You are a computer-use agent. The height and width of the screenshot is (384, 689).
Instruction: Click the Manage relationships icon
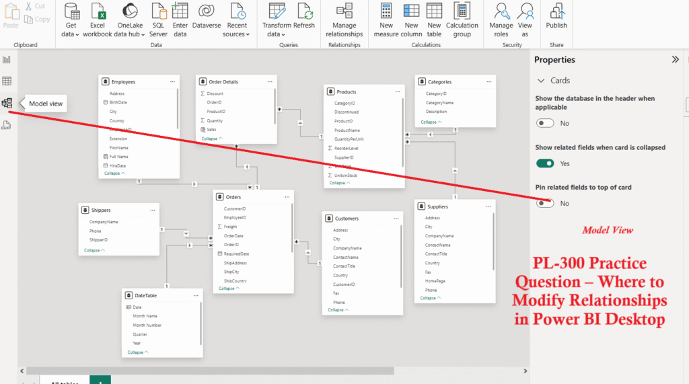344,11
